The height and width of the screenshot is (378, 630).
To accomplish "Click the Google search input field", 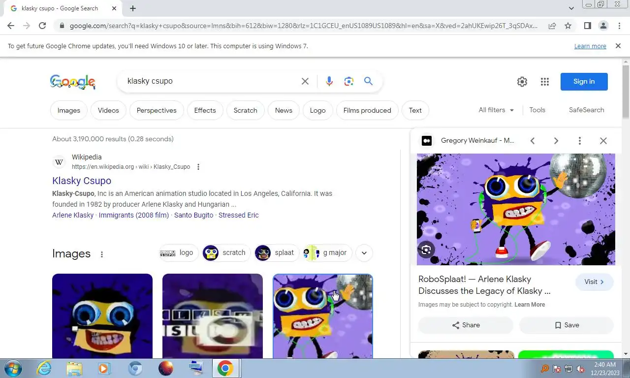I will point(212,81).
